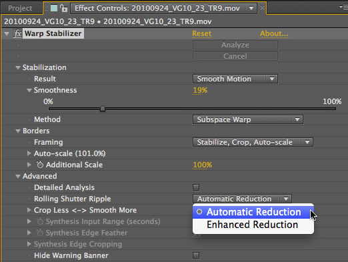
Task: Click the Additional Scale stopwatch icon
Action: click(40, 165)
